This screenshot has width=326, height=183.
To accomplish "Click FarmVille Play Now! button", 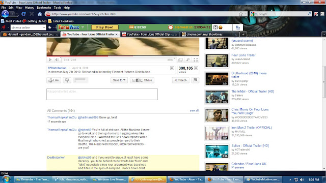I will pos(105,27).
